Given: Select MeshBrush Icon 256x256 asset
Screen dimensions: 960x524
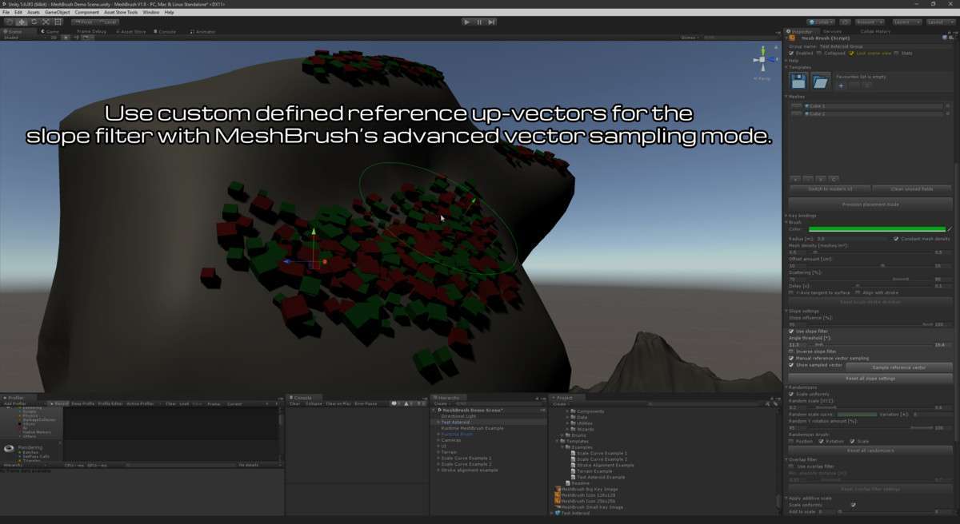Looking at the screenshot, I should point(586,501).
